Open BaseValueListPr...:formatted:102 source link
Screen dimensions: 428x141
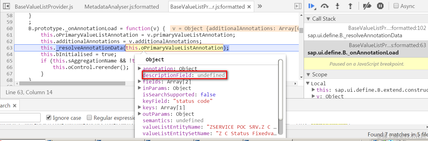tap(387, 28)
